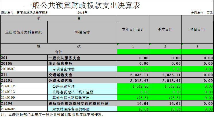214x118 pixels.
Task: Select the 2,018.47 value under 基本支出
Action: (x=165, y=80)
